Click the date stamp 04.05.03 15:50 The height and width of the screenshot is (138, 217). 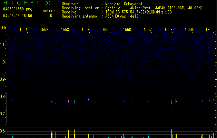(18, 16)
